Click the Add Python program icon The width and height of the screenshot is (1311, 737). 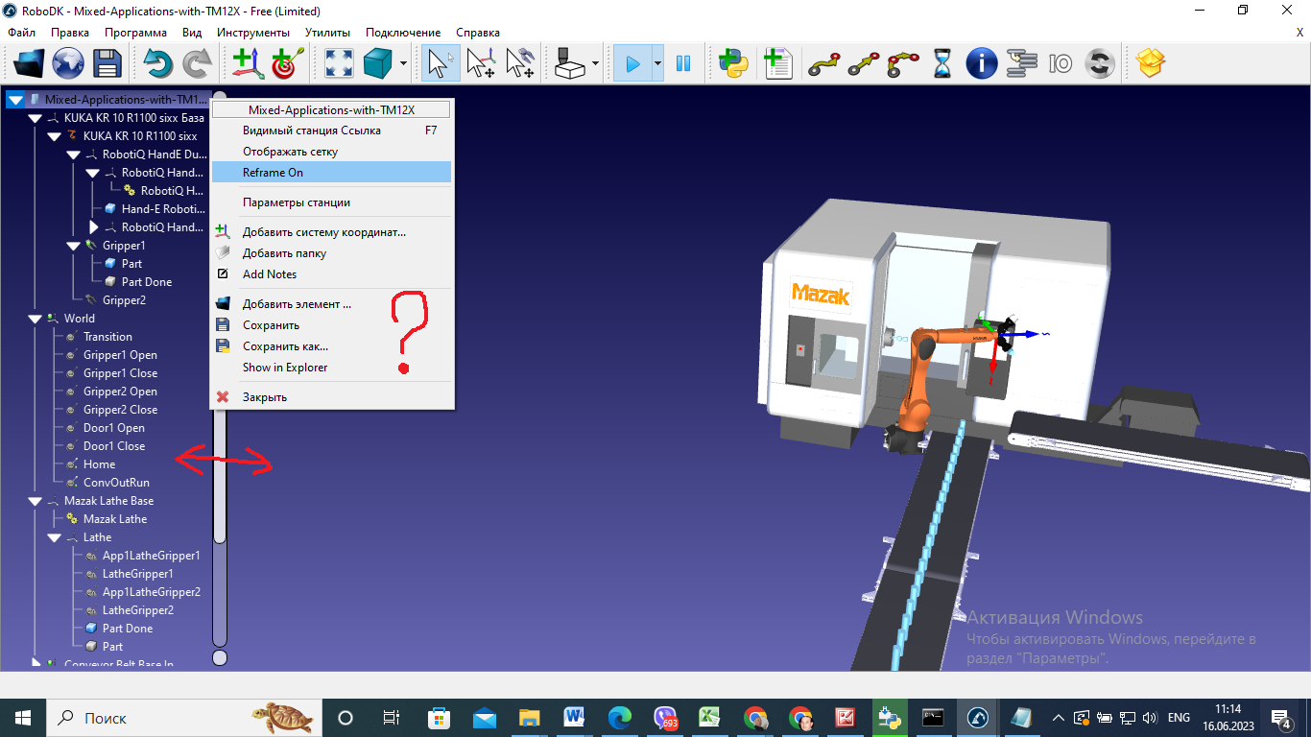click(x=734, y=64)
